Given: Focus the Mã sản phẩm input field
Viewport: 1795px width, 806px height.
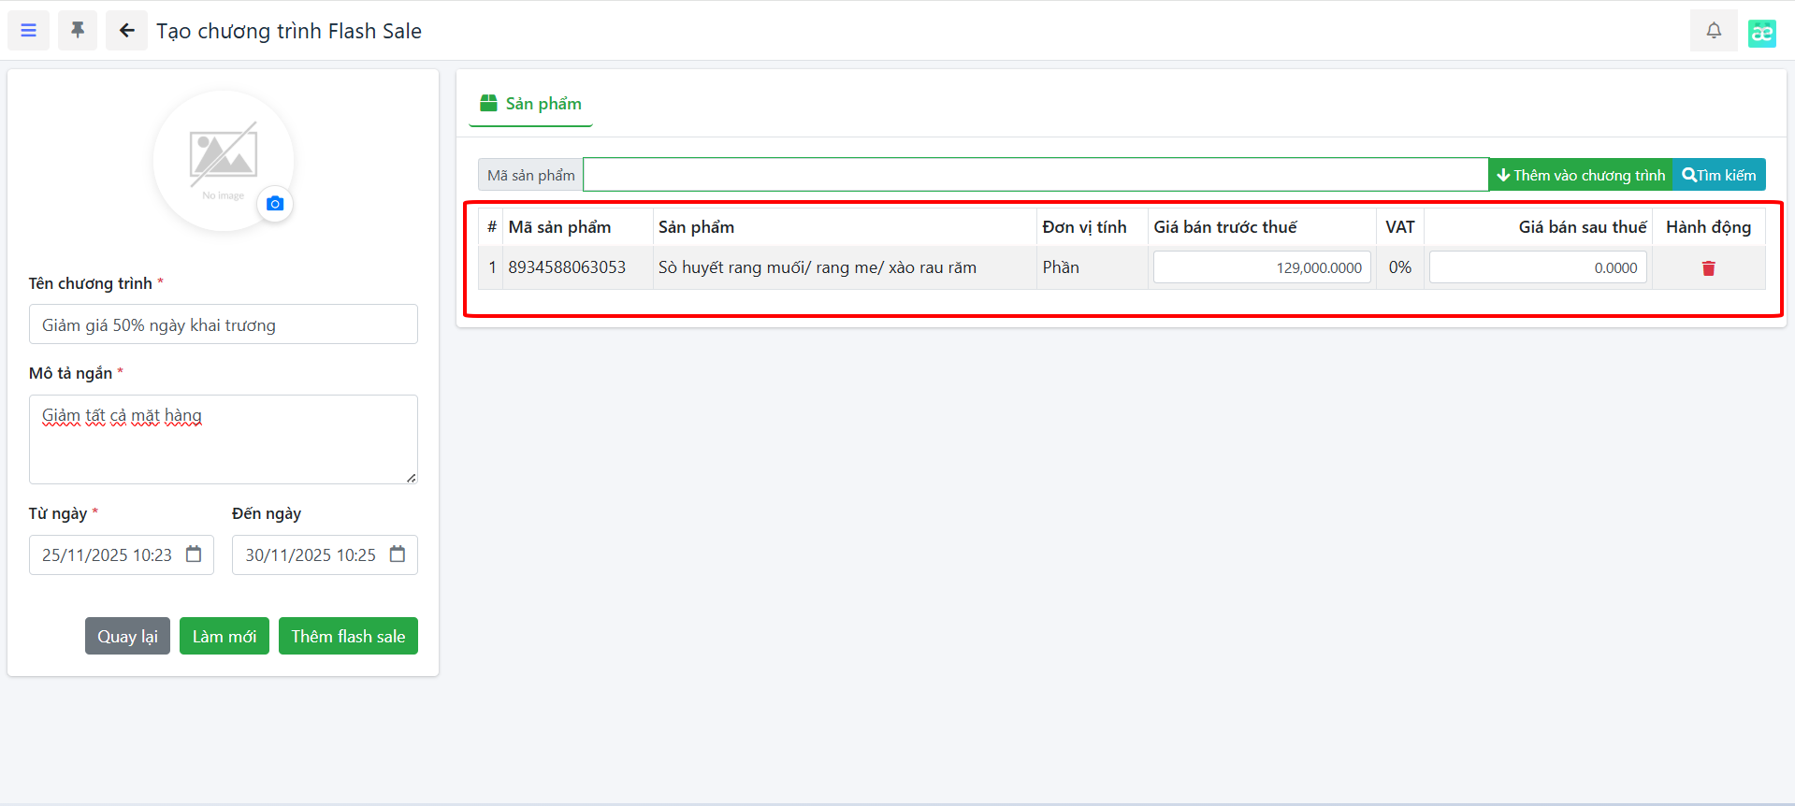Looking at the screenshot, I should [1035, 175].
